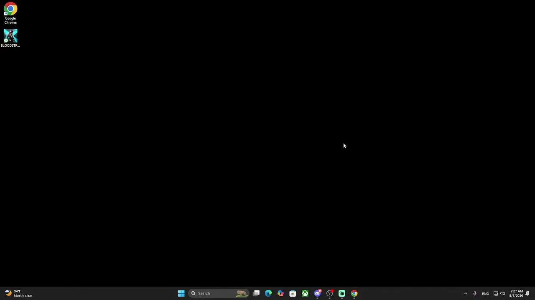This screenshot has width=535, height=300.
Task: Open network settings from system tray
Action: coord(496,293)
